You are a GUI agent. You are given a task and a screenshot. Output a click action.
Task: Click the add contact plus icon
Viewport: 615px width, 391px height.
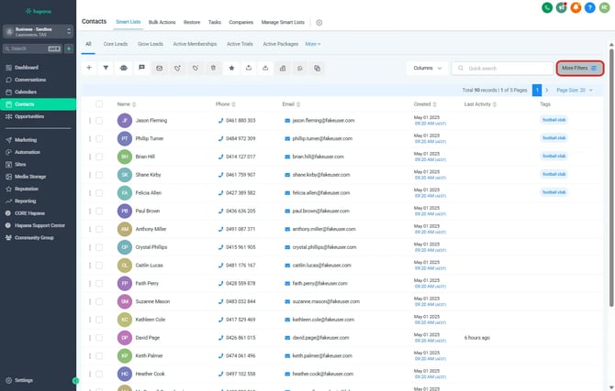(89, 68)
